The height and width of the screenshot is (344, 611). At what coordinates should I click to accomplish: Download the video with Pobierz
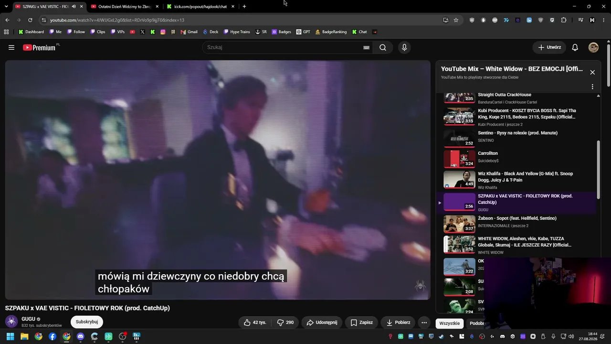tap(398, 322)
